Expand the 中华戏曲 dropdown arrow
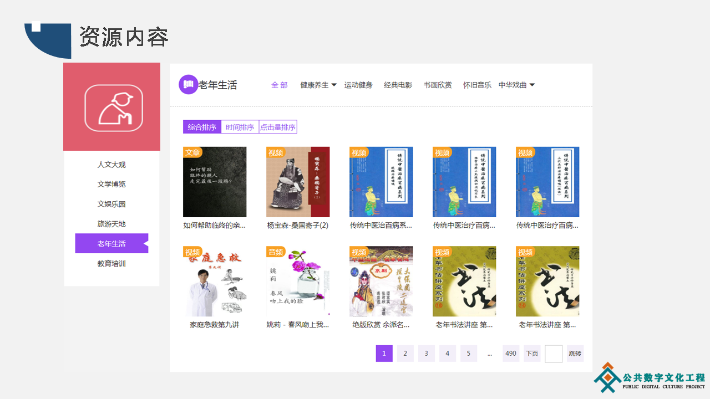The width and height of the screenshot is (710, 399). [x=532, y=85]
